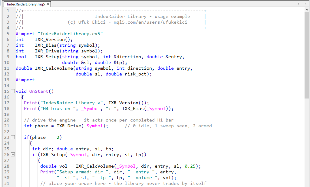Collapse the IXR_Setup if block fold
The width and height of the screenshot is (310, 187).
(13, 154)
